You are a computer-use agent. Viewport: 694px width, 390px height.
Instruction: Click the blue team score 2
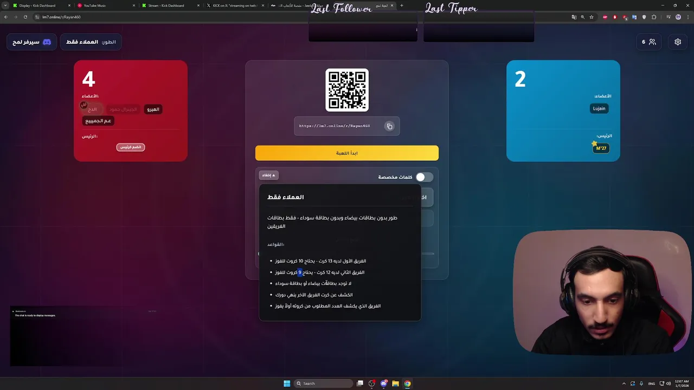(x=520, y=80)
